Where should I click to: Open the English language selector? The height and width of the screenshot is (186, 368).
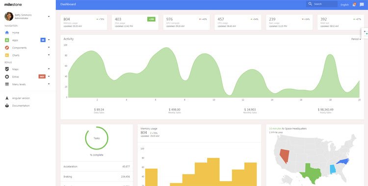coord(344,5)
